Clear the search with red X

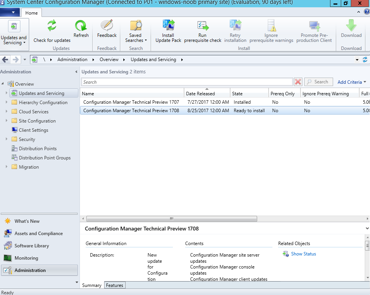298,82
